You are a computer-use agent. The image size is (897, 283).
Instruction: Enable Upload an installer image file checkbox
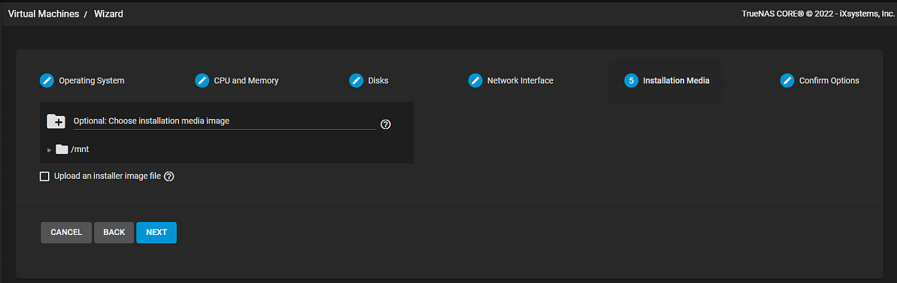click(x=44, y=176)
